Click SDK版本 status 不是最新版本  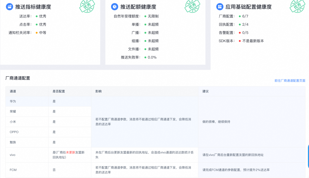[x=253, y=41]
